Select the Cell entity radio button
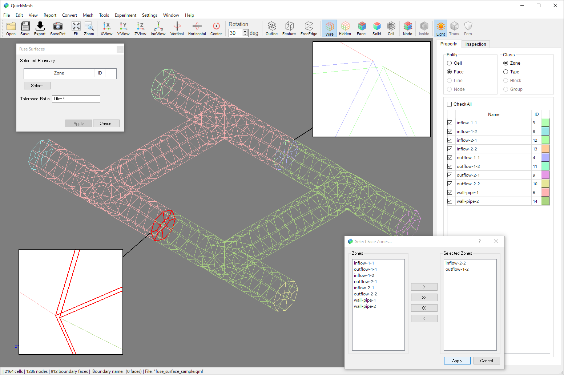 point(450,63)
